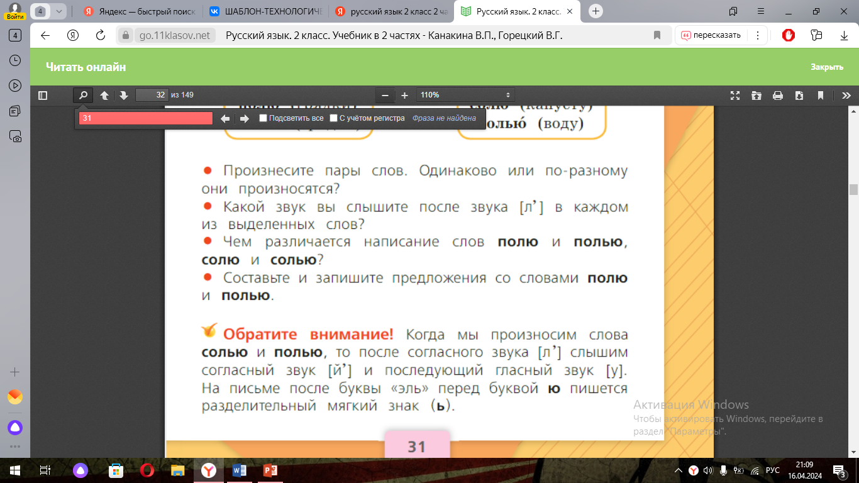The width and height of the screenshot is (859, 483).
Task: Find next match in search bar
Action: [243, 118]
